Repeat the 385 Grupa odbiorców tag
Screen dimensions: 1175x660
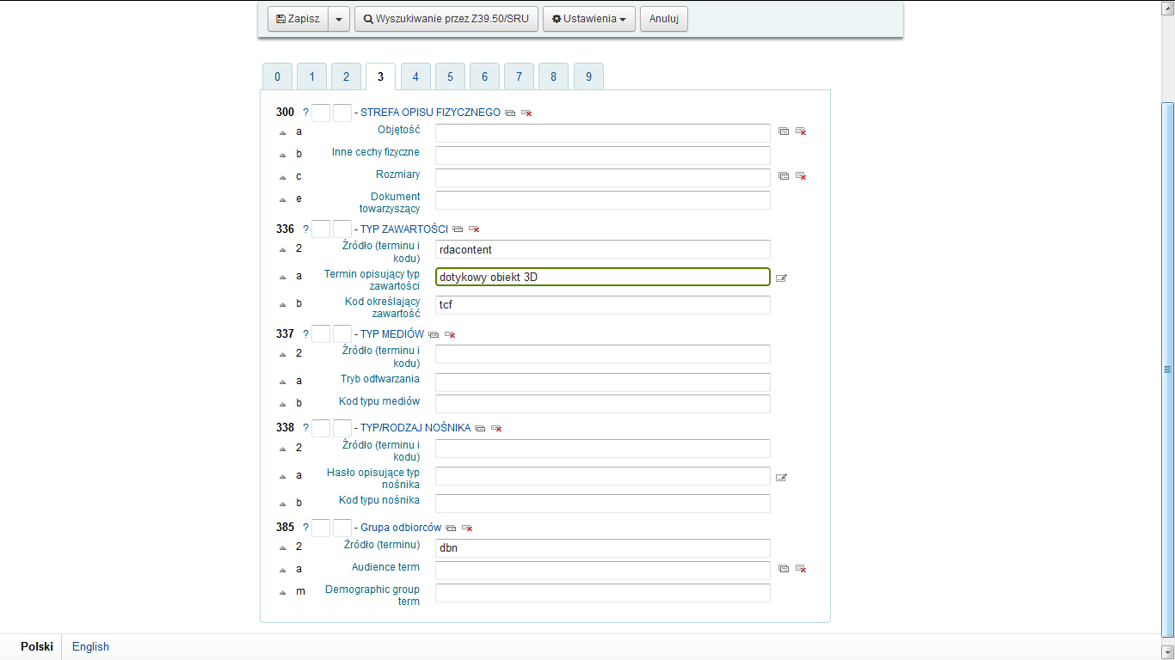[x=451, y=528]
